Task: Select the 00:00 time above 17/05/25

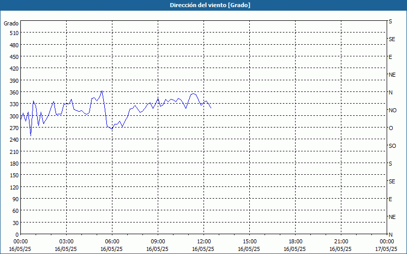Action: 387,242
